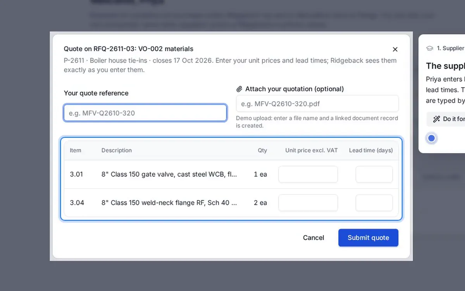
Task: Click the "Your quote reference" label
Action: (x=96, y=93)
